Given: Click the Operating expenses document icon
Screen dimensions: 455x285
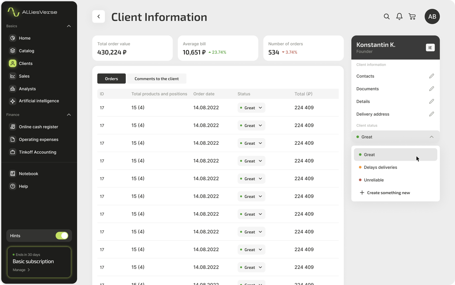Looking at the screenshot, I should (13, 140).
